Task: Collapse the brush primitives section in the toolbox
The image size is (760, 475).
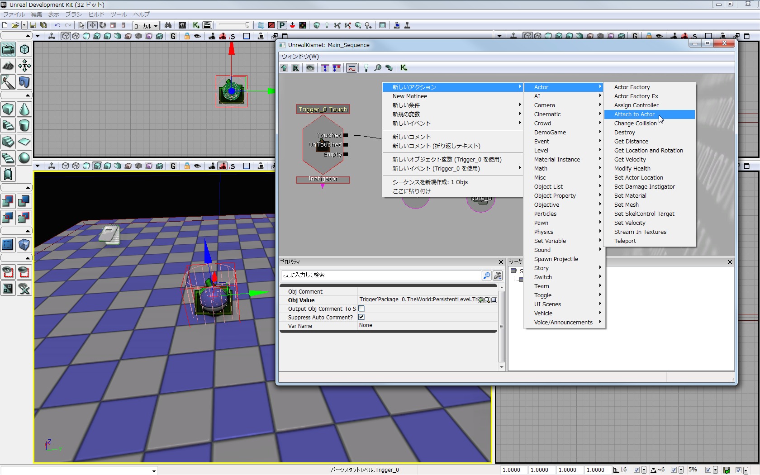Action: coord(28,95)
